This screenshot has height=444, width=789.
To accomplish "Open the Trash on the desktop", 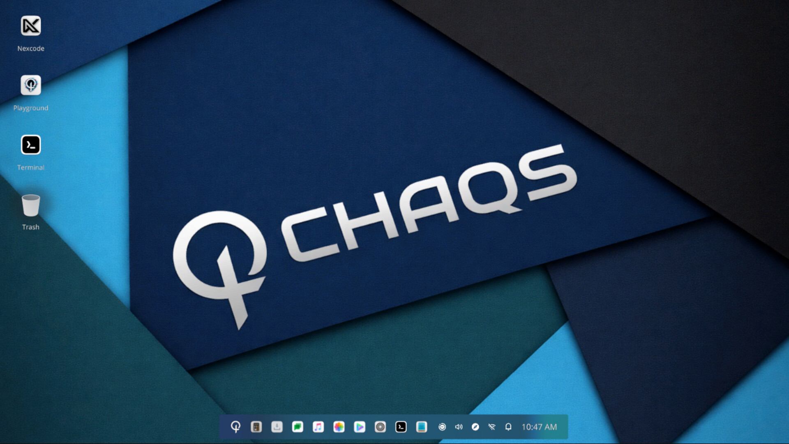I will [31, 204].
